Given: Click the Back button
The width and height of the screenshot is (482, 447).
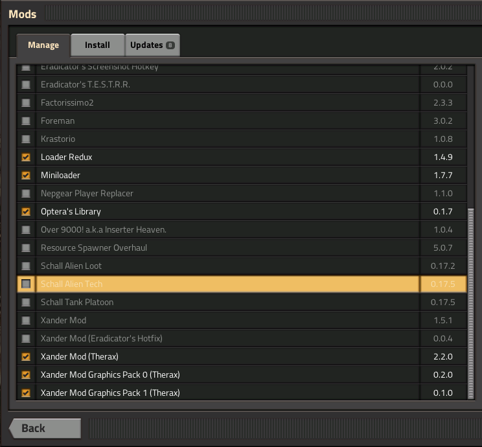Looking at the screenshot, I should [45, 428].
